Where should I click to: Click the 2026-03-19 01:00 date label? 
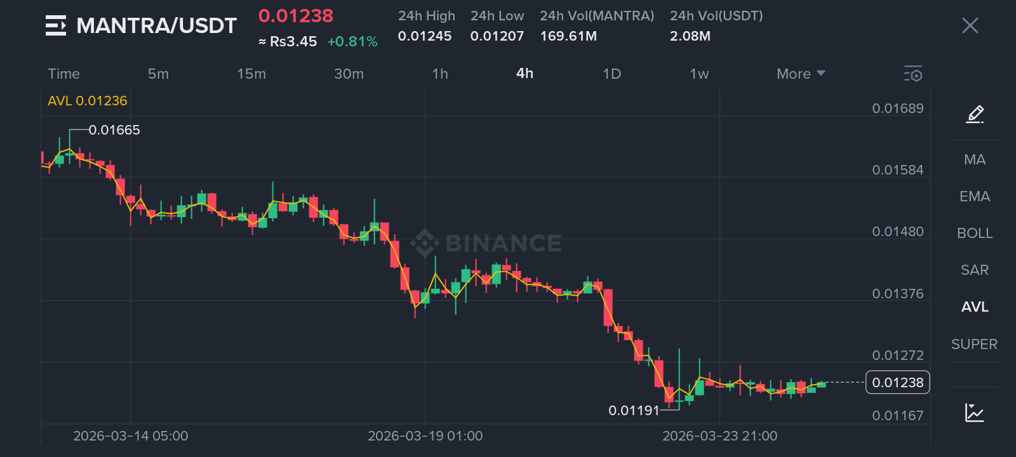[x=425, y=436]
